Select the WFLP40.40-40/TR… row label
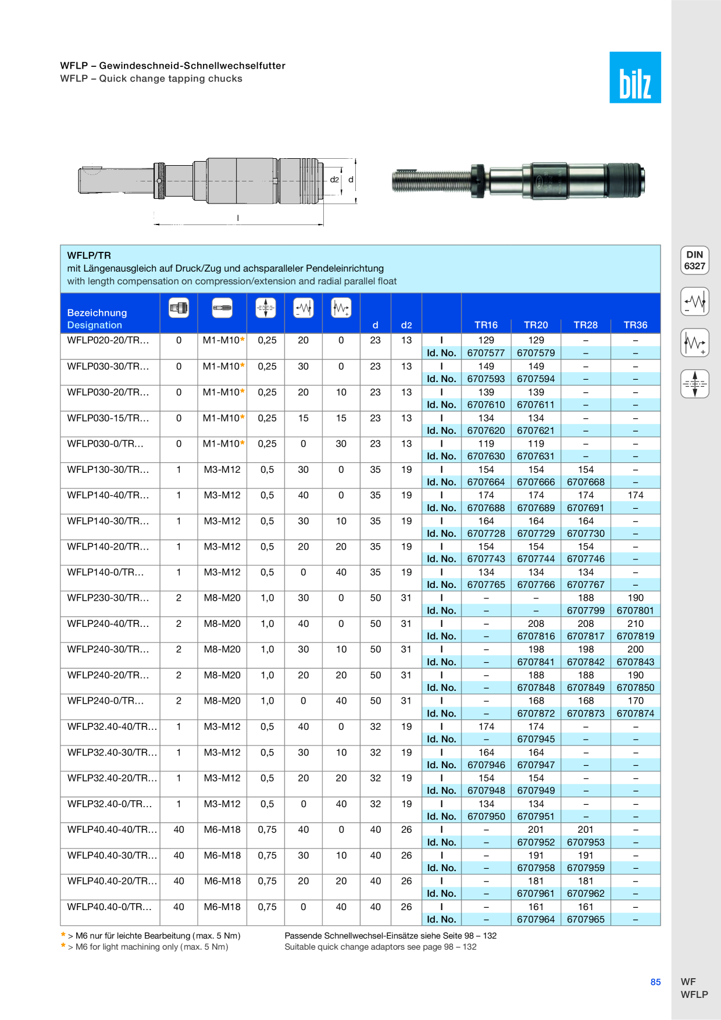This screenshot has height=1020, width=721. point(112,829)
